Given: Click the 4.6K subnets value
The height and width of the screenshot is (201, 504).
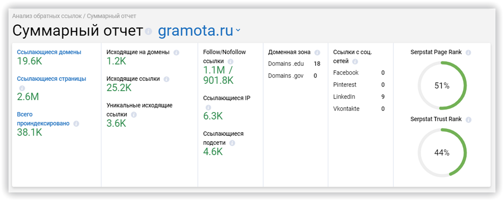Looking at the screenshot, I should pyautogui.click(x=213, y=152).
